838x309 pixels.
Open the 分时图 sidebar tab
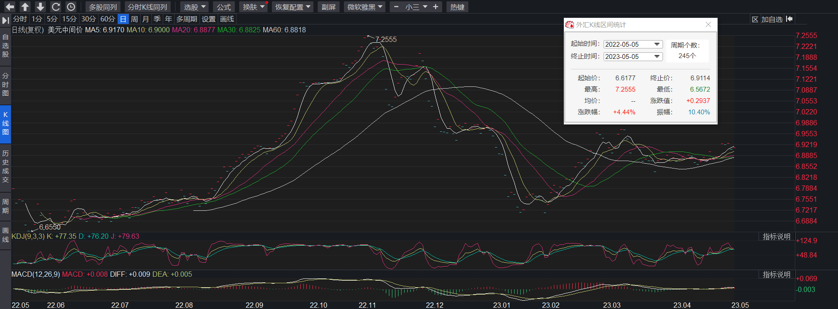tap(5, 84)
